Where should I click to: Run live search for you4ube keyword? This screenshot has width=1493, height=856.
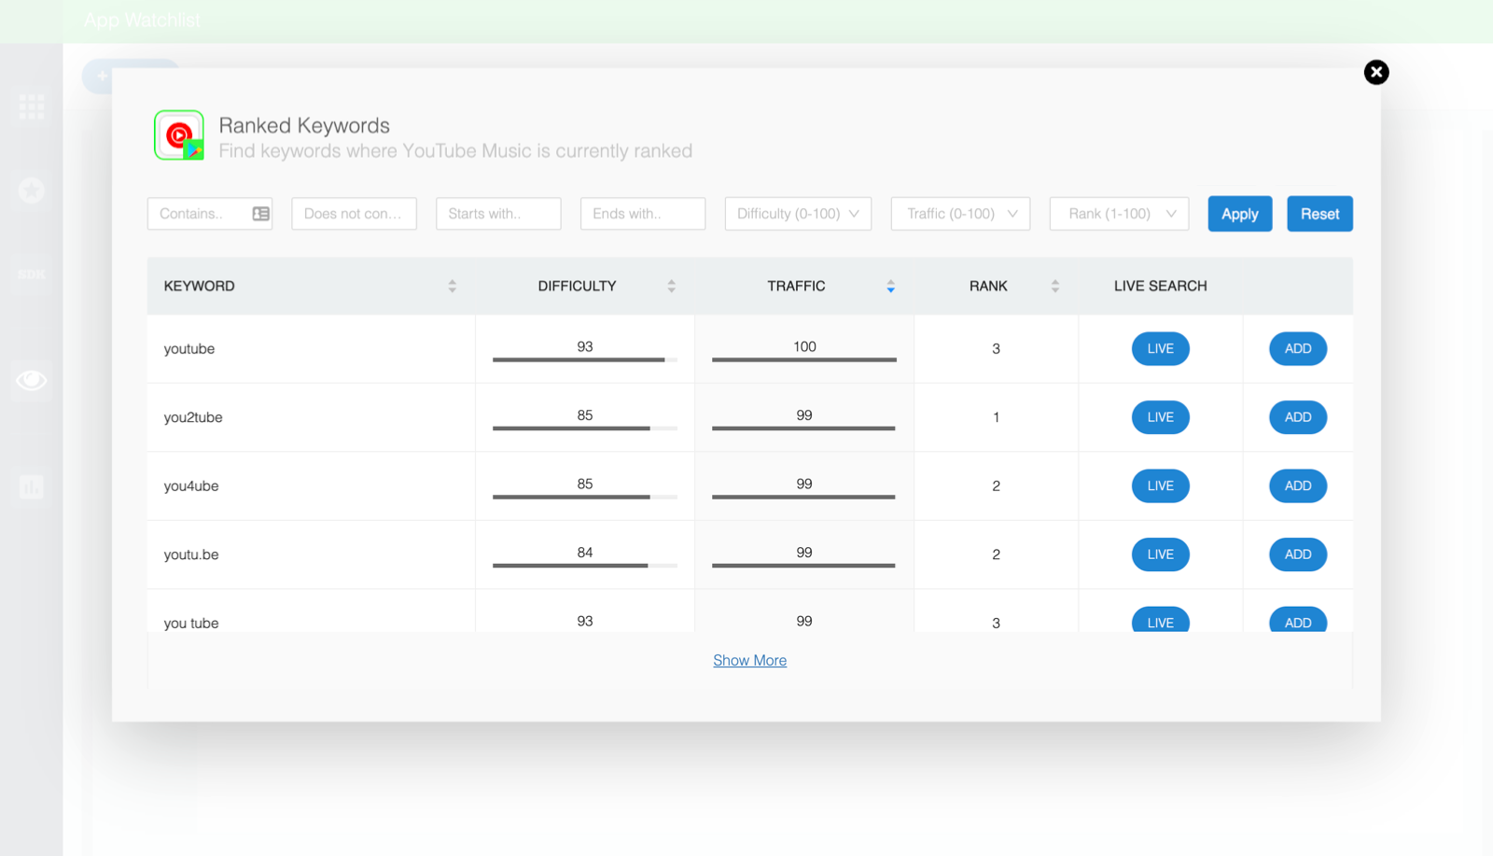click(x=1161, y=486)
